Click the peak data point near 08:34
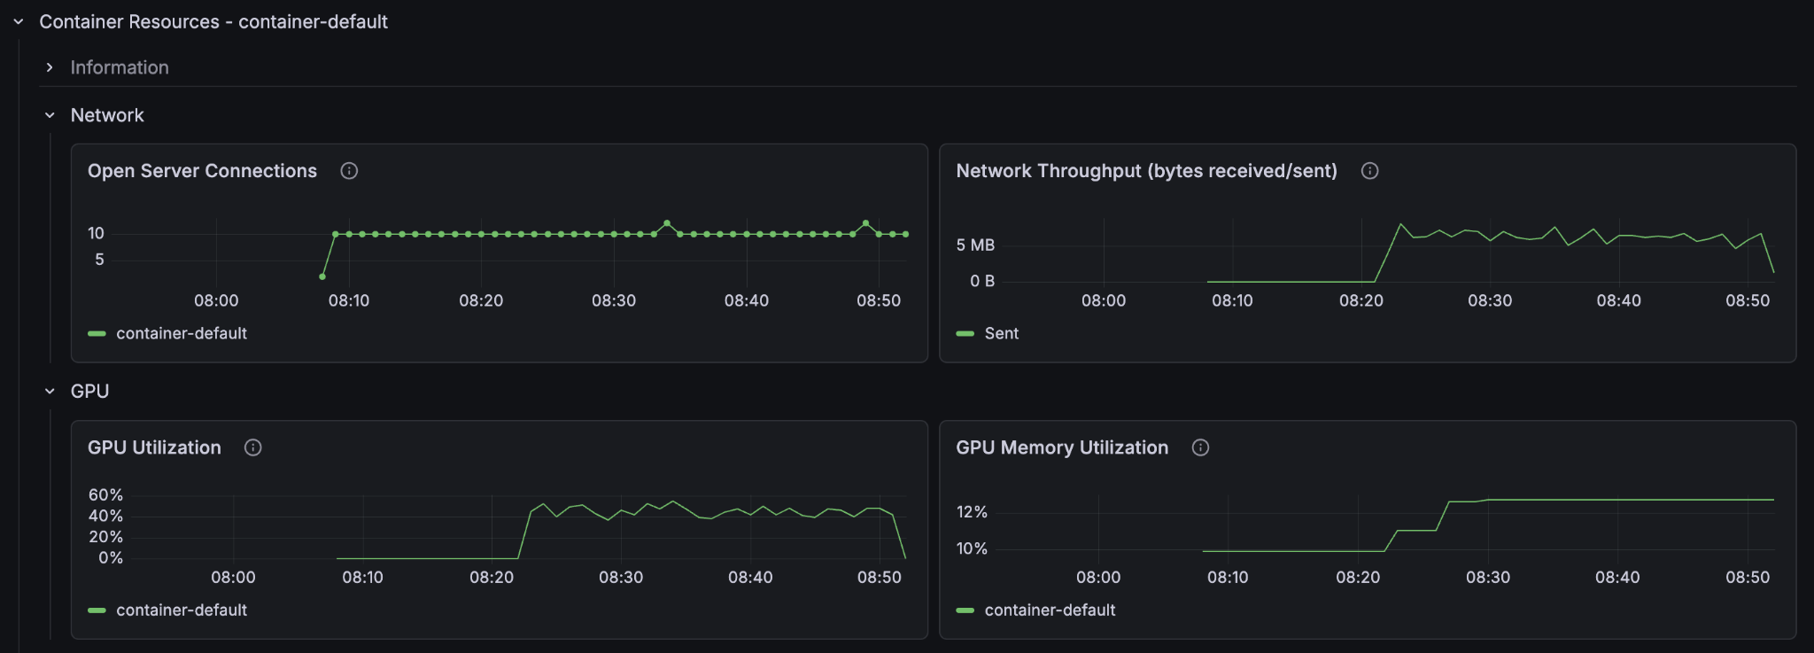The width and height of the screenshot is (1814, 653). click(x=667, y=223)
